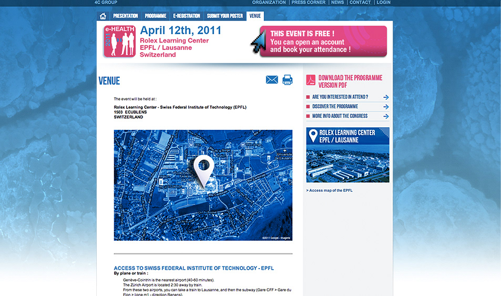501x296 pixels.
Task: Click the SWITZERLAND address line
Action: [x=128, y=117]
